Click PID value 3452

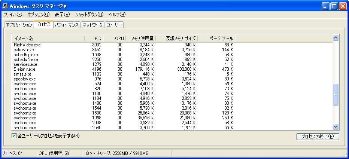pyautogui.click(x=97, y=50)
